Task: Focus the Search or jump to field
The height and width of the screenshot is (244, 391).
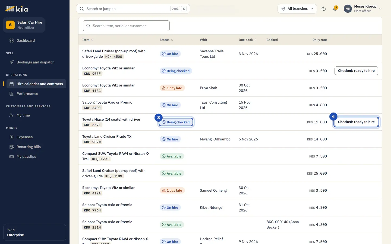Action: click(x=133, y=9)
